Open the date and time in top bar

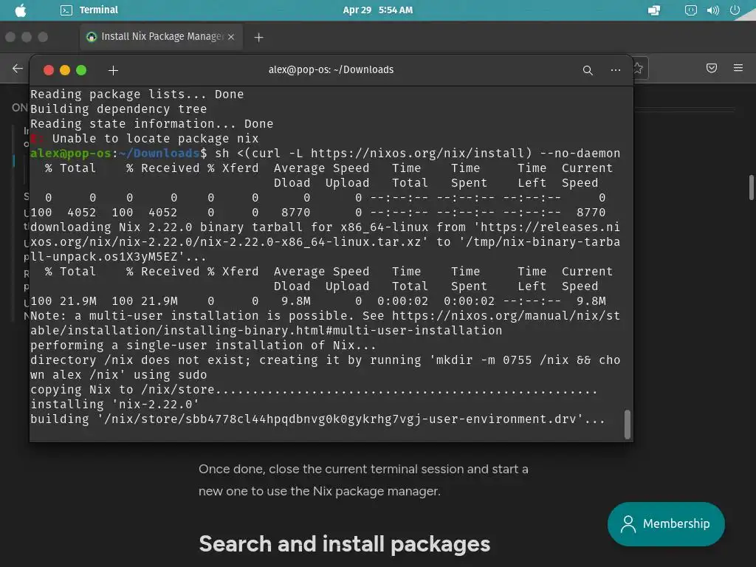coord(377,10)
